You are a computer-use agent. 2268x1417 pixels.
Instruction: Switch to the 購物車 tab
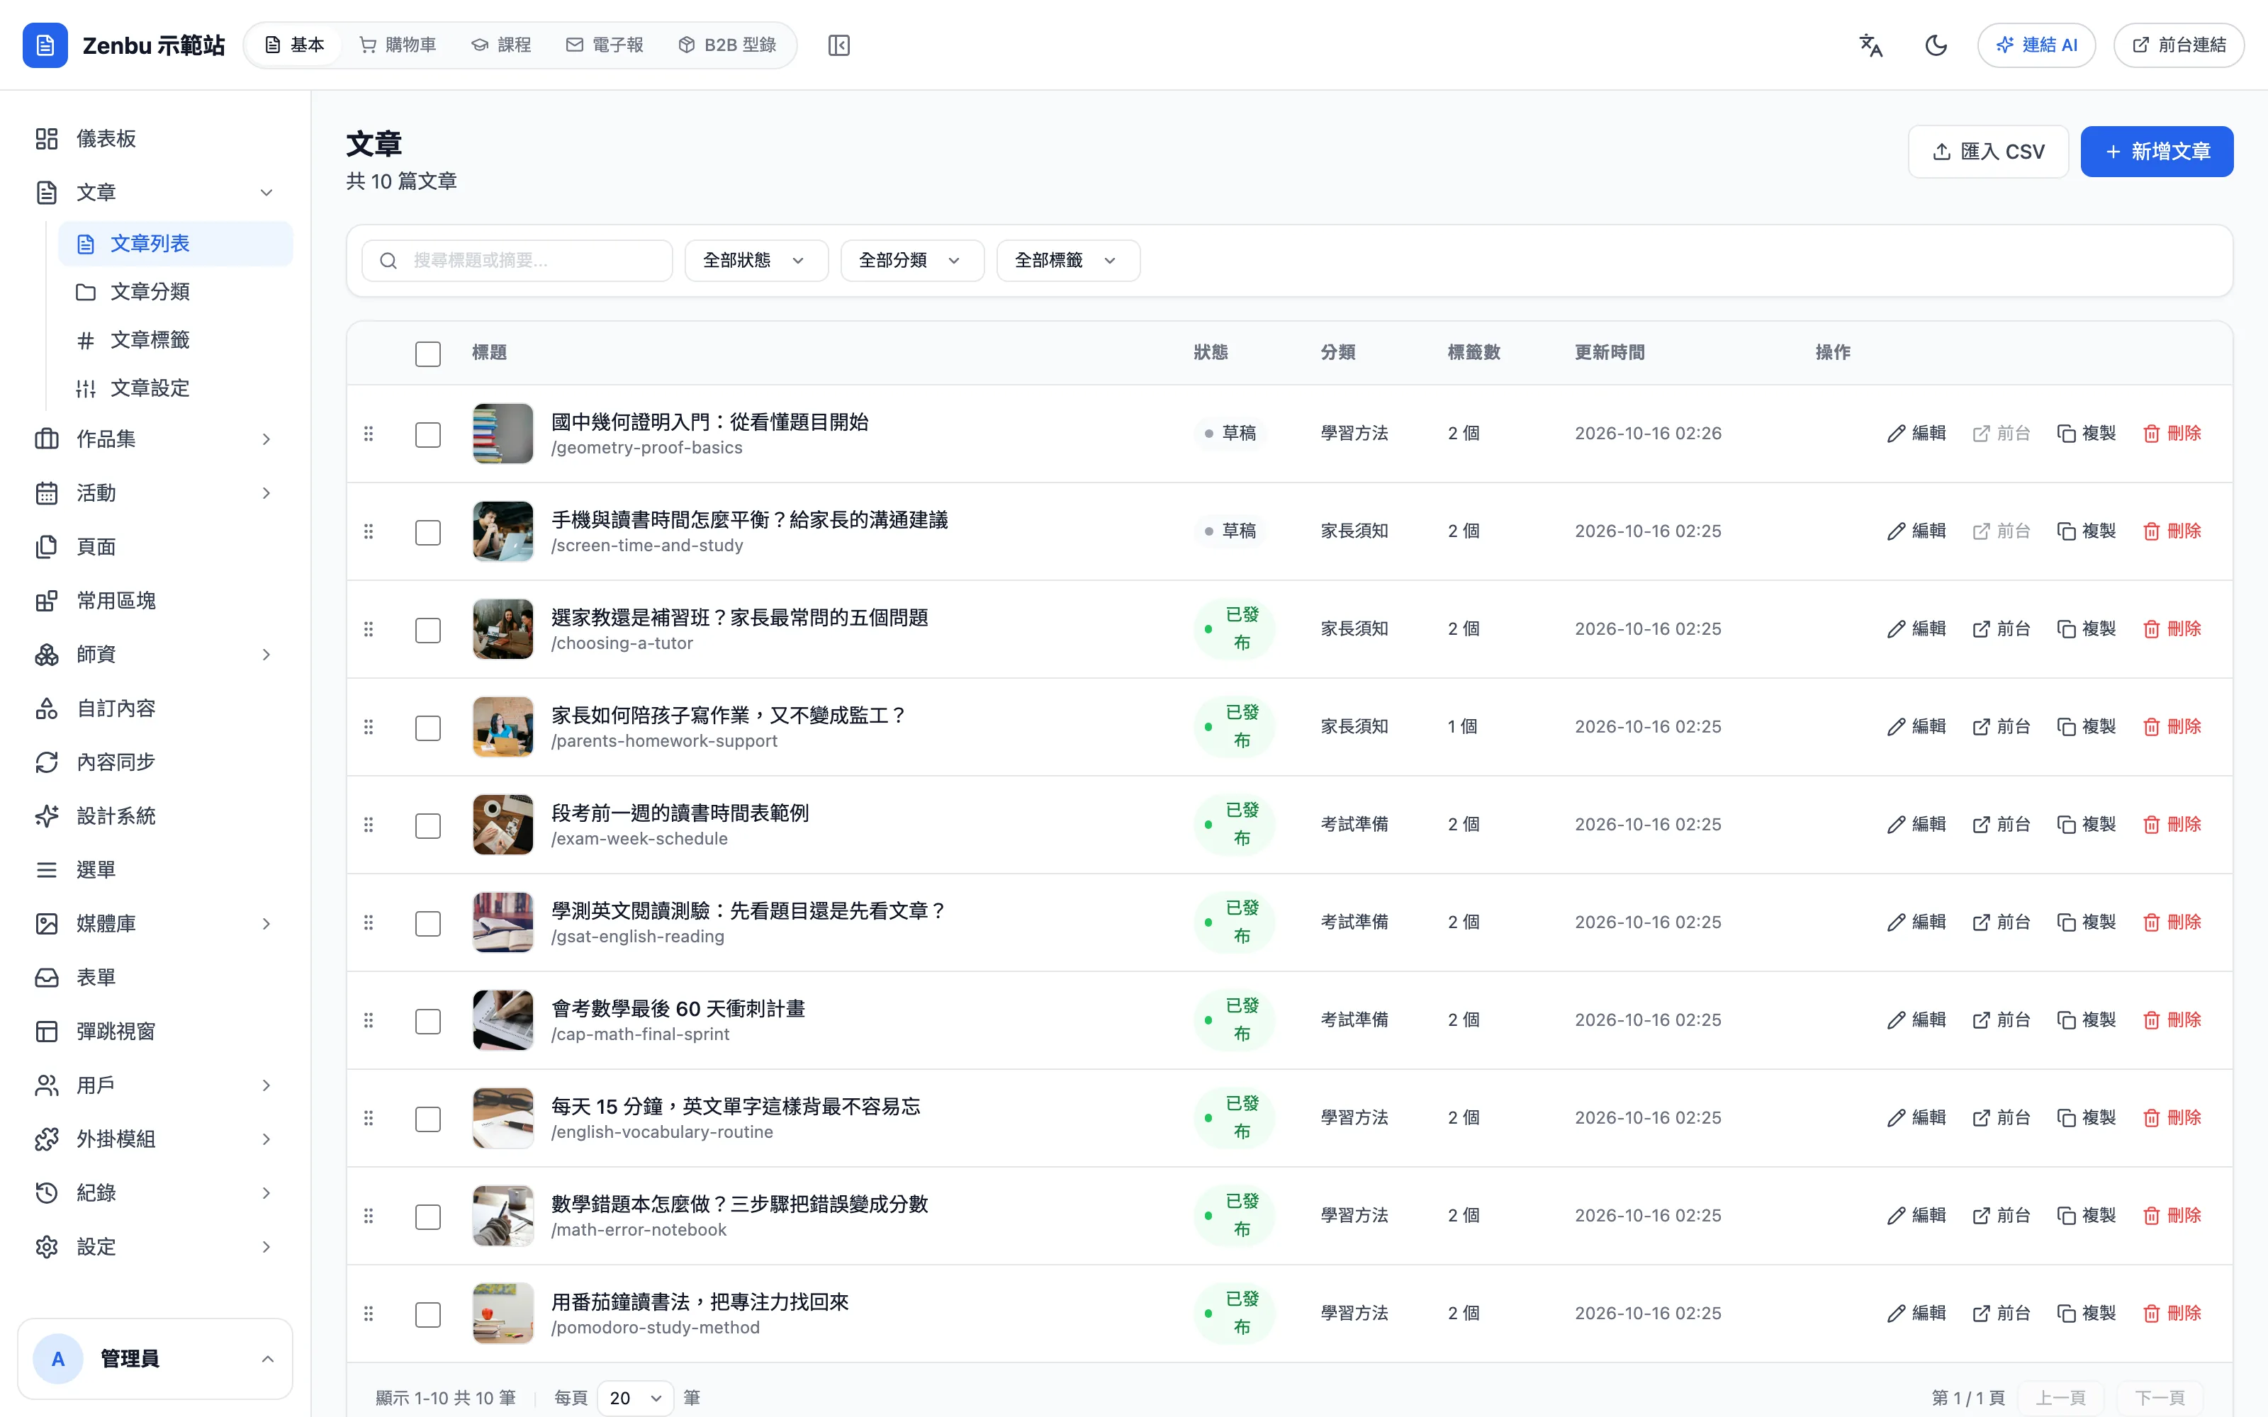(398, 45)
